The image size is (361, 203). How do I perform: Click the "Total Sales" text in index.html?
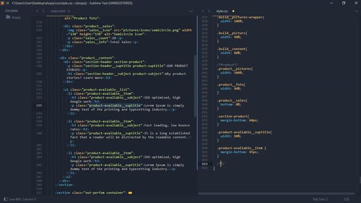coord(120,42)
